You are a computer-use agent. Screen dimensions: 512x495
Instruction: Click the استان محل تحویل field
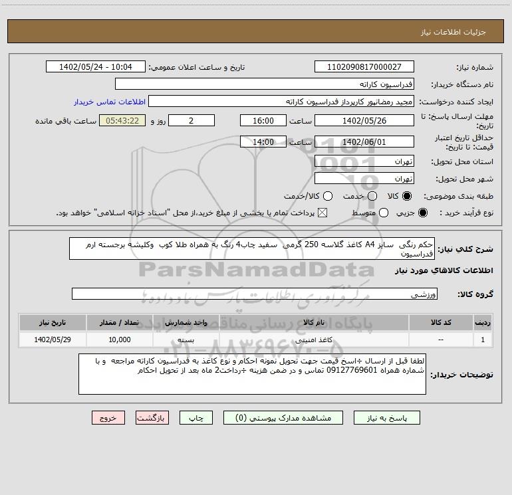tap(364, 161)
